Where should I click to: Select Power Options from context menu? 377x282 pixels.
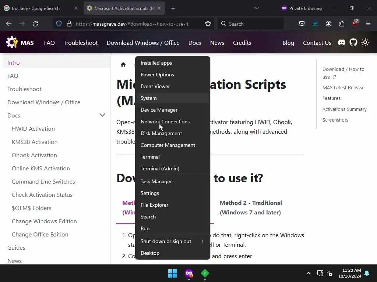[172, 75]
